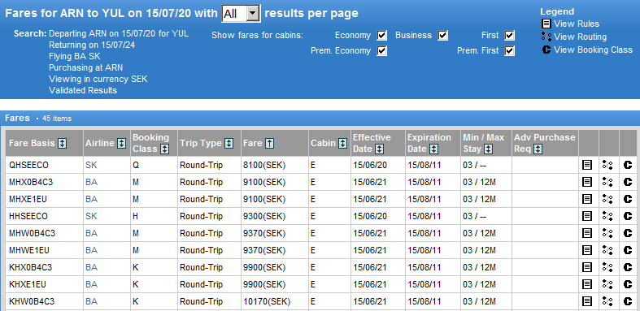Uncheck the Business cabin checkbox
Image resolution: width=640 pixels, height=311 pixels.
(x=443, y=36)
